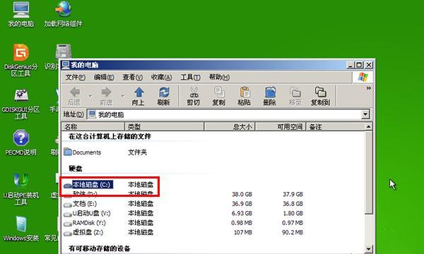
Task: Sort by the 总大小 column header
Action: click(230, 126)
